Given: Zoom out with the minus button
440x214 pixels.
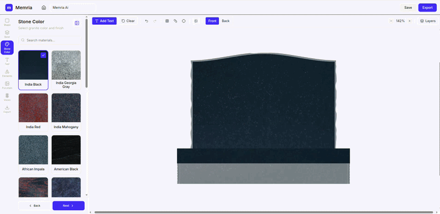Looking at the screenshot, I should point(391,21).
